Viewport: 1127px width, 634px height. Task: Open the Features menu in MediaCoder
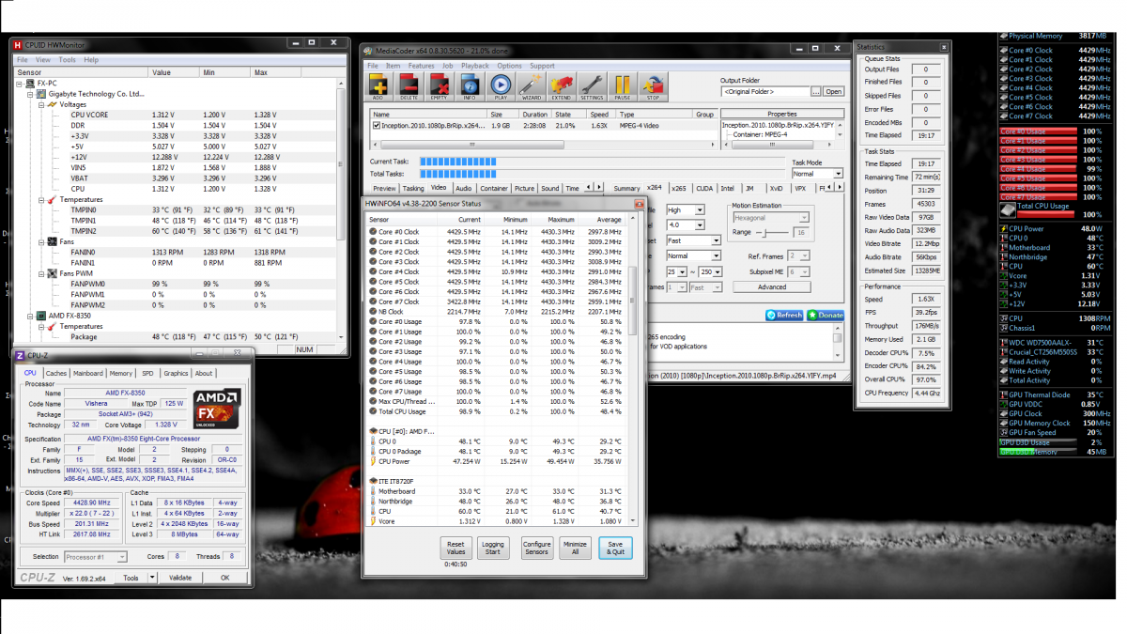tap(422, 66)
